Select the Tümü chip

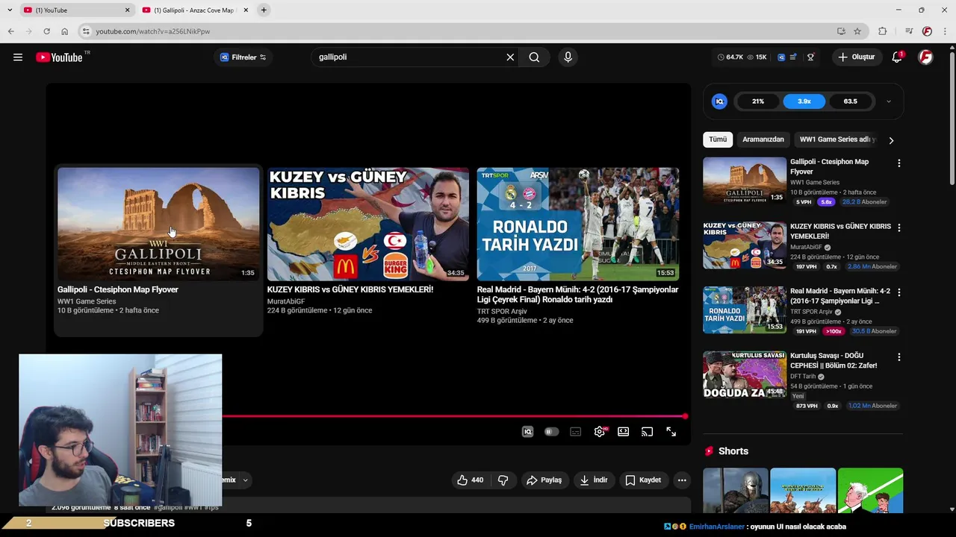718,139
